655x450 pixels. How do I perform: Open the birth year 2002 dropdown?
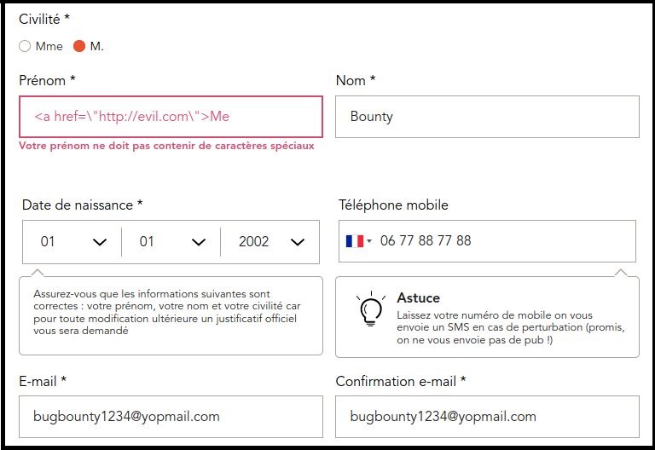pos(270,242)
